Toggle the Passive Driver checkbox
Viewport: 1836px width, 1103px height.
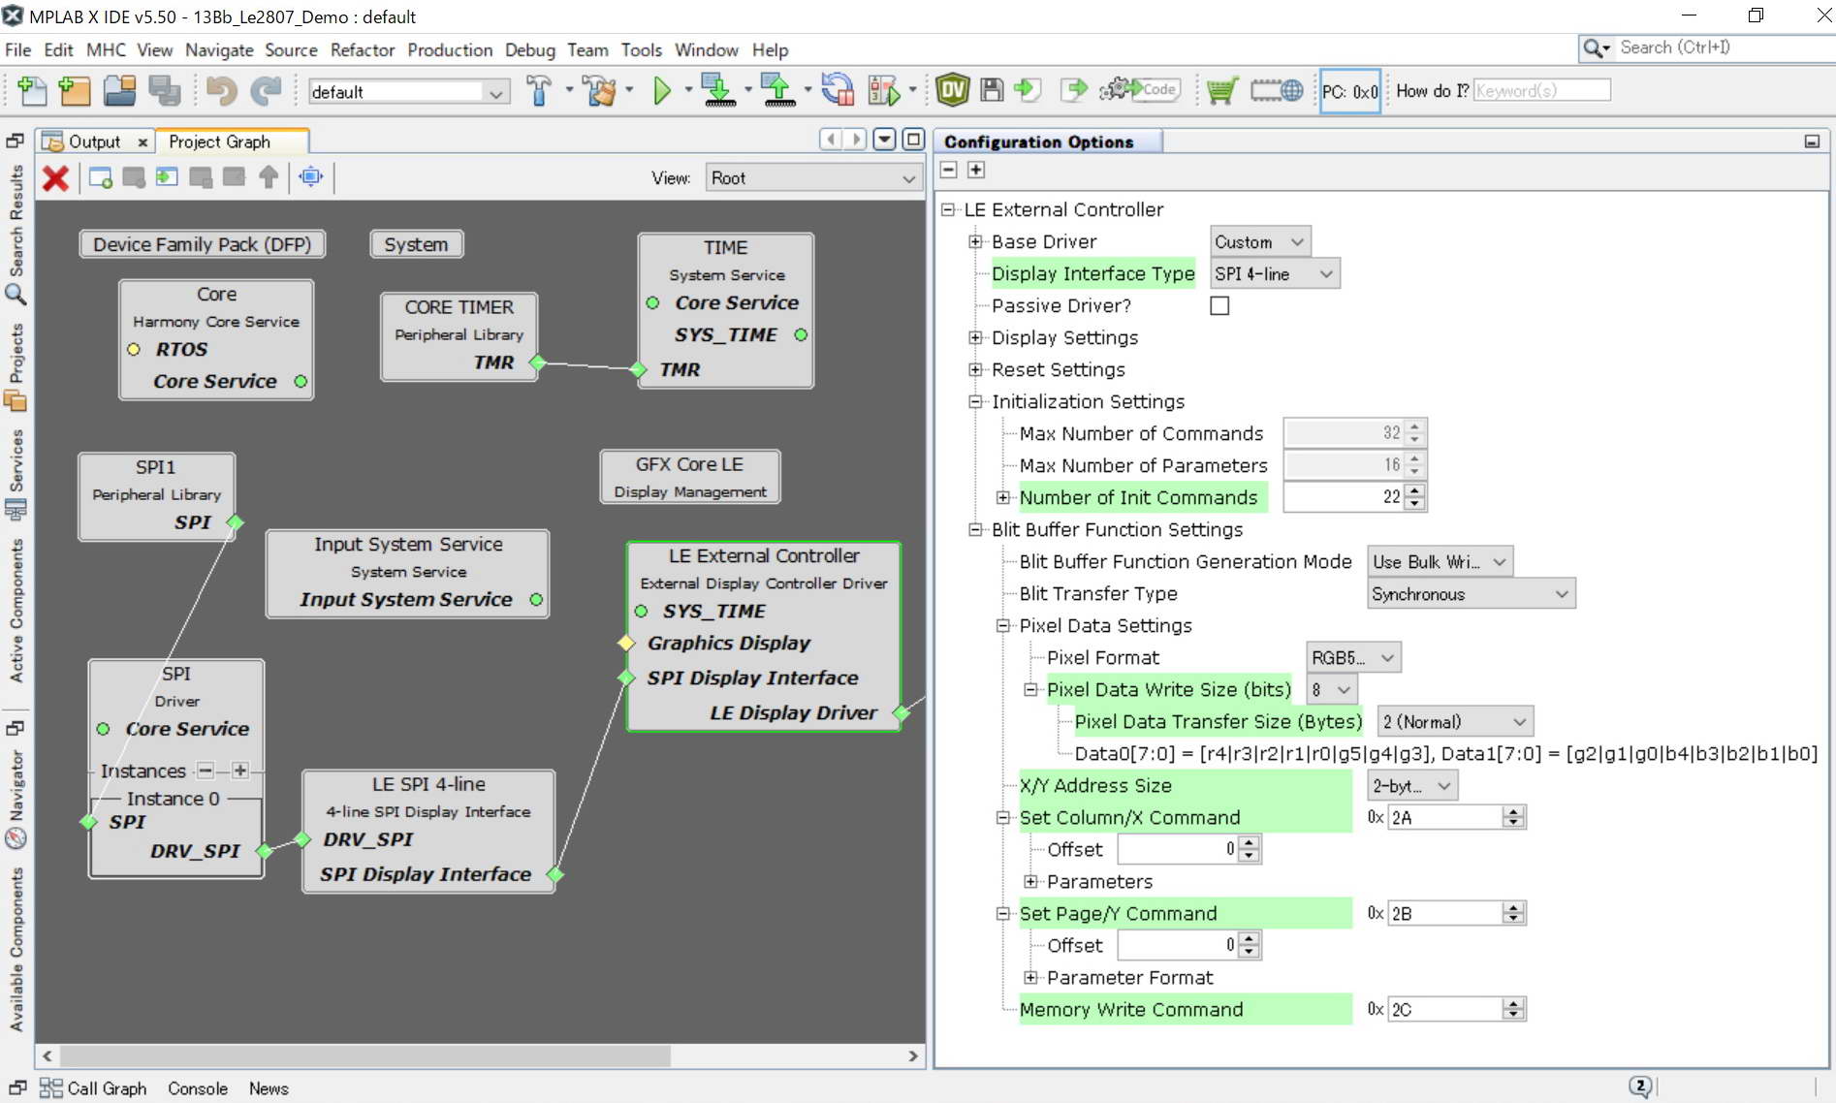point(1219,305)
